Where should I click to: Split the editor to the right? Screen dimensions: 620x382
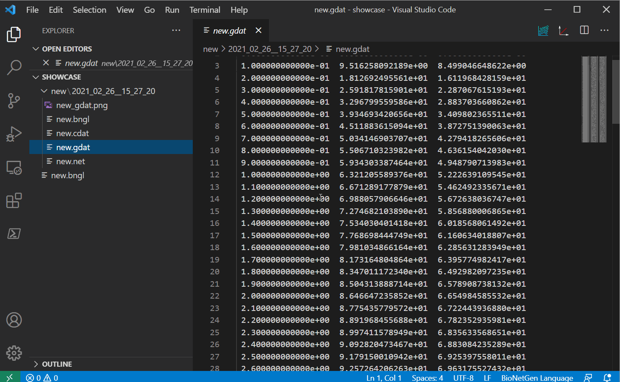pyautogui.click(x=584, y=30)
